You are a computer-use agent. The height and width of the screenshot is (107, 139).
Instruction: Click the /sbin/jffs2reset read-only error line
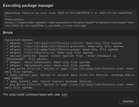tap(49, 62)
